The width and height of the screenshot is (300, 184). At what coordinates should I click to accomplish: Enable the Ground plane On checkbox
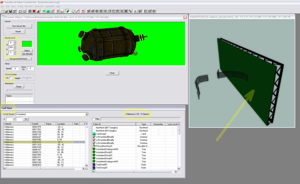click(11, 77)
